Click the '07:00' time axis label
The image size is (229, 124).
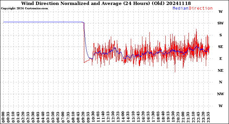[63, 117]
